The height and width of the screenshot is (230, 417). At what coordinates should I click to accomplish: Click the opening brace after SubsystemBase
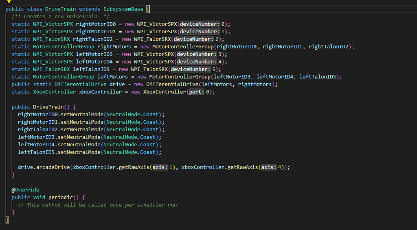[147, 9]
